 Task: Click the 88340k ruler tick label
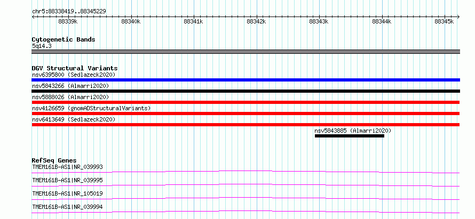click(x=131, y=21)
